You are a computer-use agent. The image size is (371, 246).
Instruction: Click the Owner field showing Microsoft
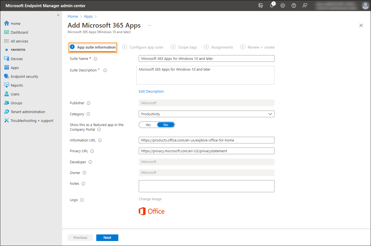(206, 172)
